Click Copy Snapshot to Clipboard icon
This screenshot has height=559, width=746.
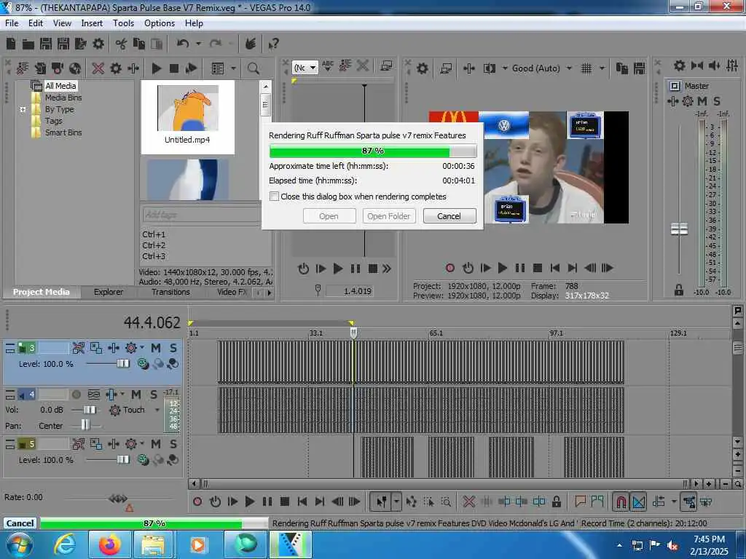(x=622, y=68)
